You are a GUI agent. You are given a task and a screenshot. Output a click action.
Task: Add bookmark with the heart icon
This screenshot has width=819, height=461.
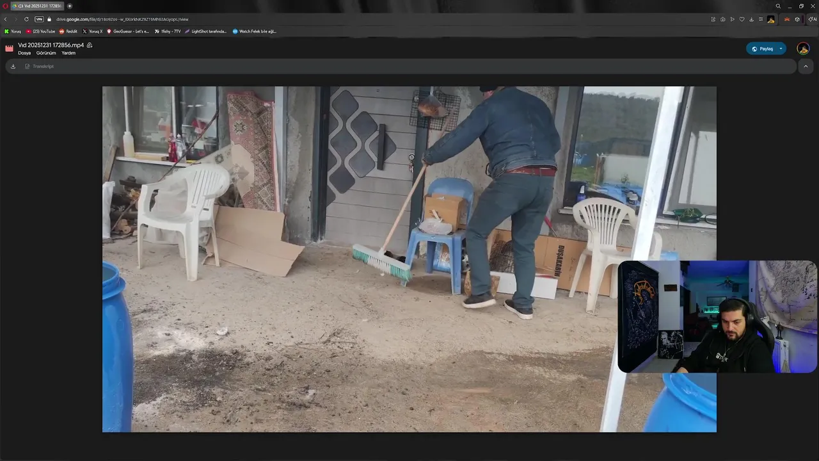(x=742, y=19)
